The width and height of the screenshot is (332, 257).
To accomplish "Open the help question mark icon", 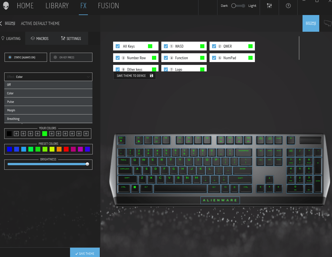I will [288, 6].
